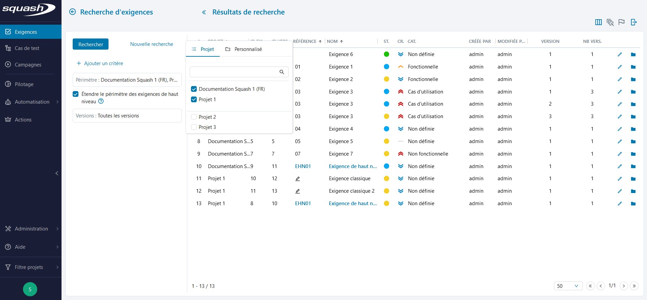This screenshot has width=647, height=300.
Task: Click the Nouvelle recherche link
Action: click(x=151, y=44)
